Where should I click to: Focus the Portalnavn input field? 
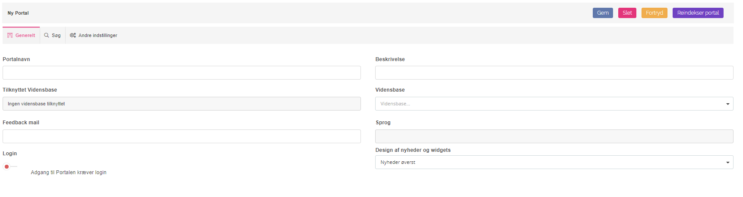coord(181,73)
